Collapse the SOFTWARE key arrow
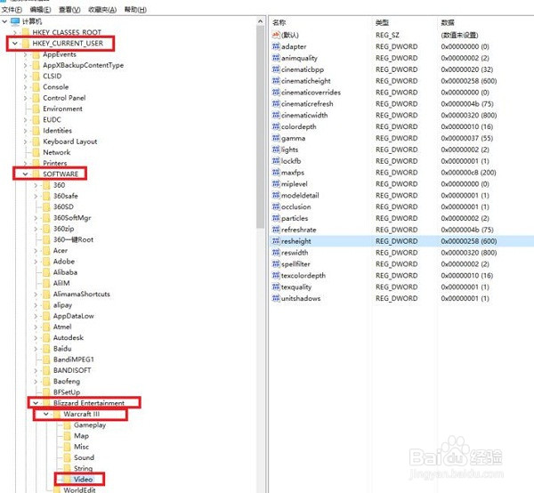This screenshot has height=493, width=534. pyautogui.click(x=25, y=174)
